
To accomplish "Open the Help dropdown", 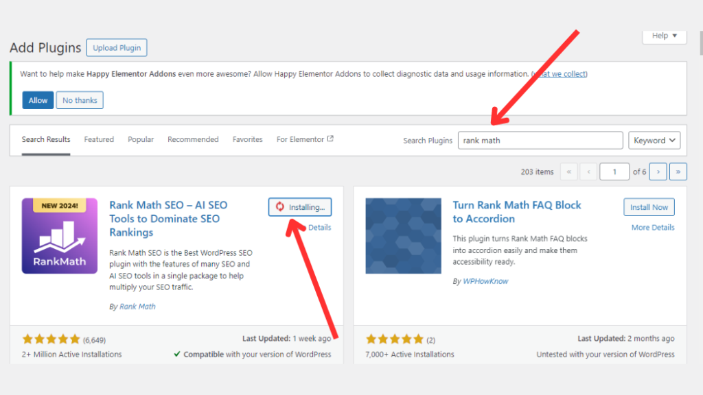I will pyautogui.click(x=665, y=36).
